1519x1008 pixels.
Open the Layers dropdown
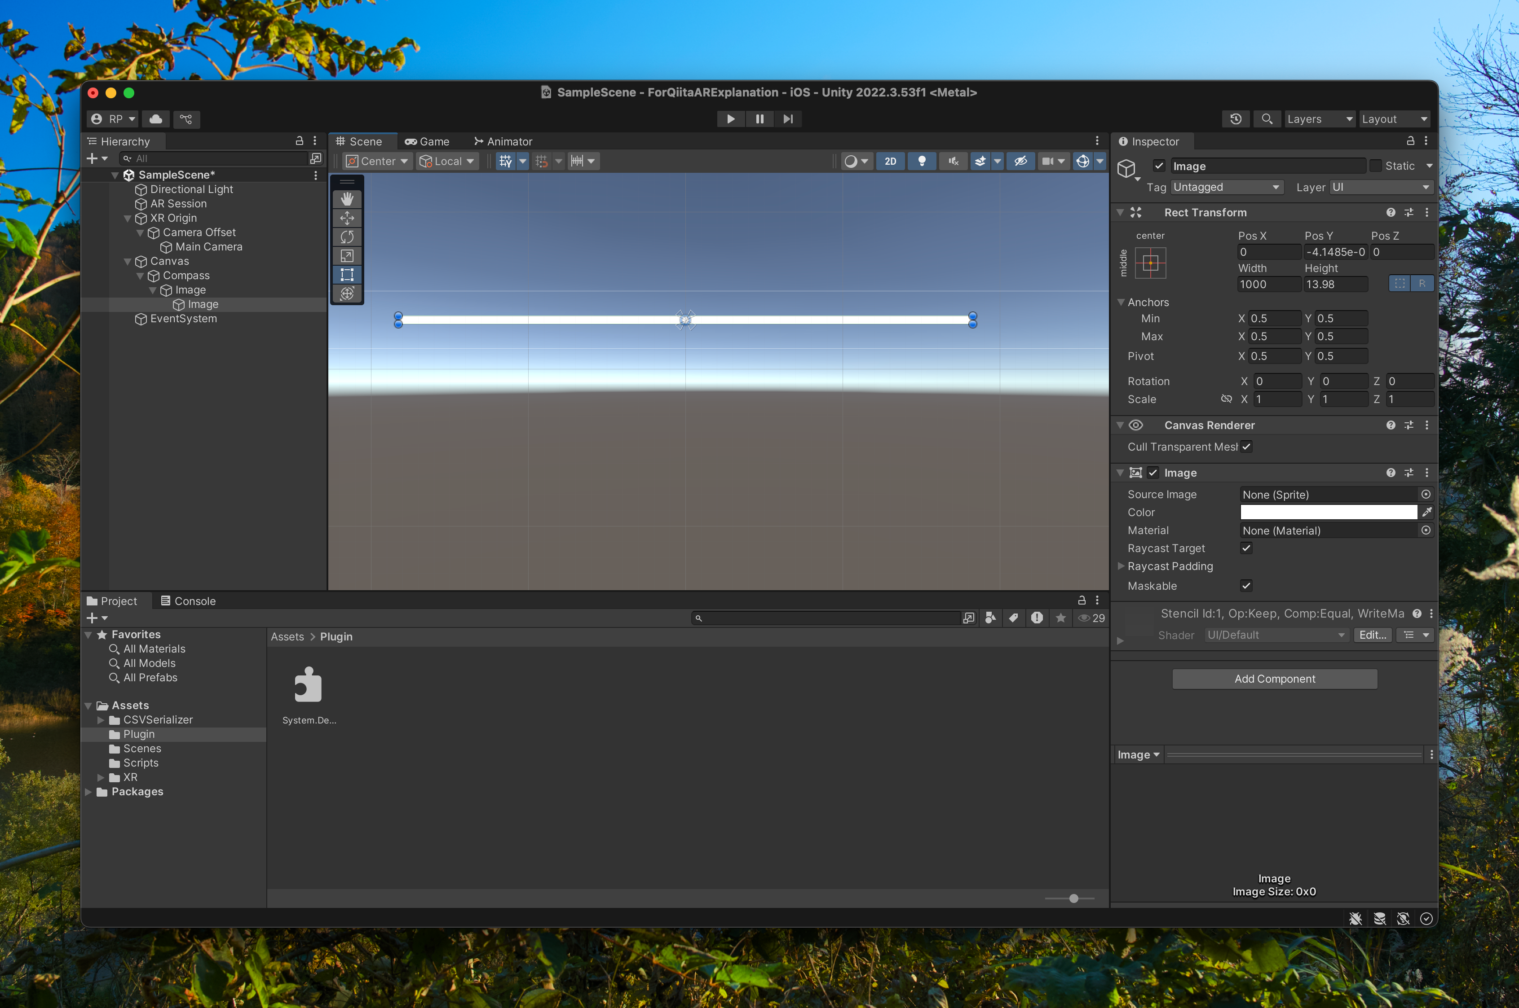point(1319,119)
